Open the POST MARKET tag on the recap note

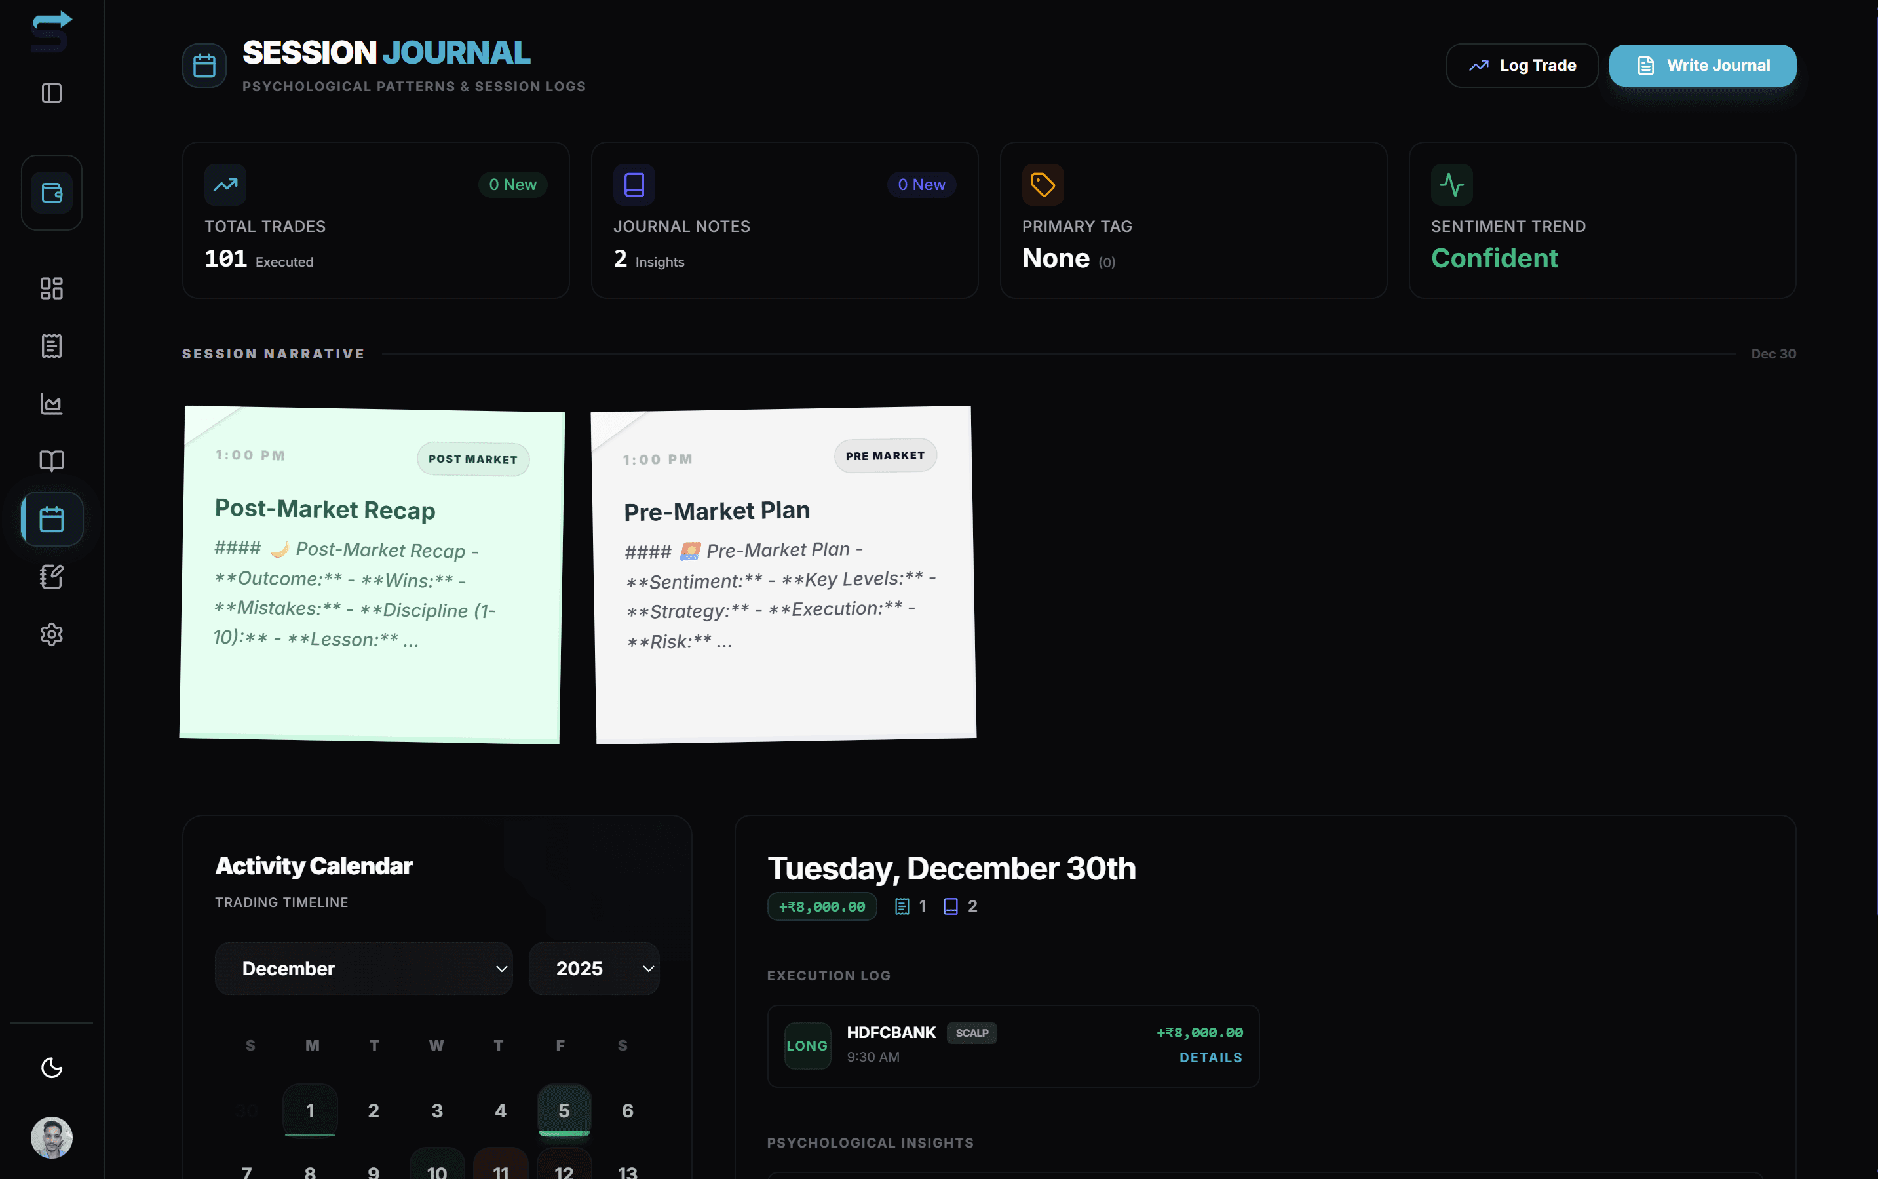(472, 459)
